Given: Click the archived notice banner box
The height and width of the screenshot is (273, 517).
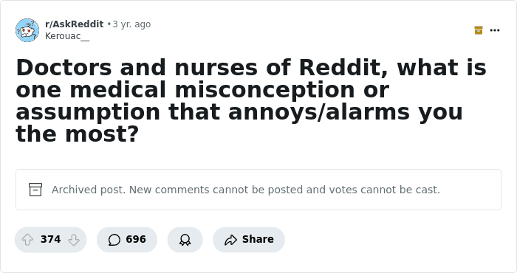Looking at the screenshot, I should [x=258, y=190].
